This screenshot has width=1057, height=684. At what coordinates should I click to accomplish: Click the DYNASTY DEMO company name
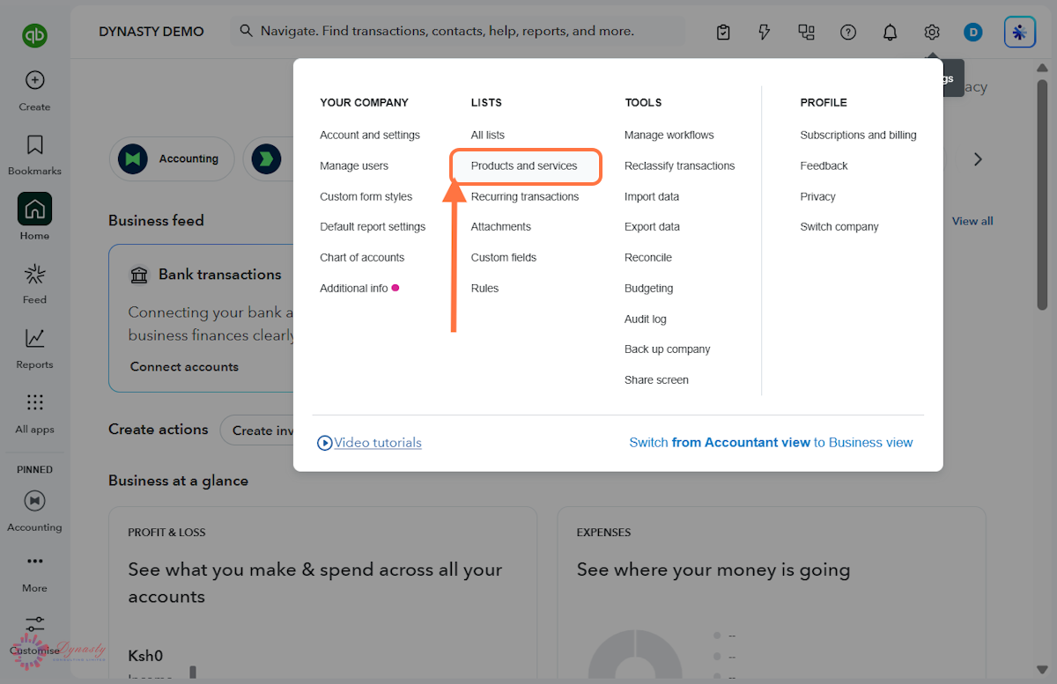pos(152,32)
